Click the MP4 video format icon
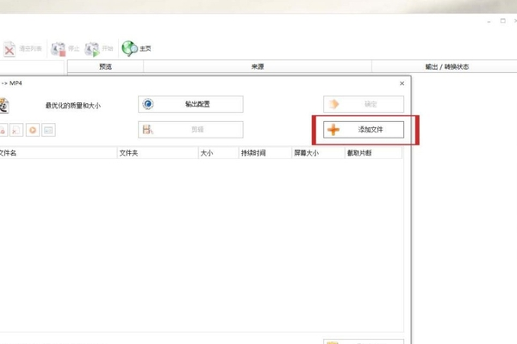The image size is (517, 344). tap(4, 106)
